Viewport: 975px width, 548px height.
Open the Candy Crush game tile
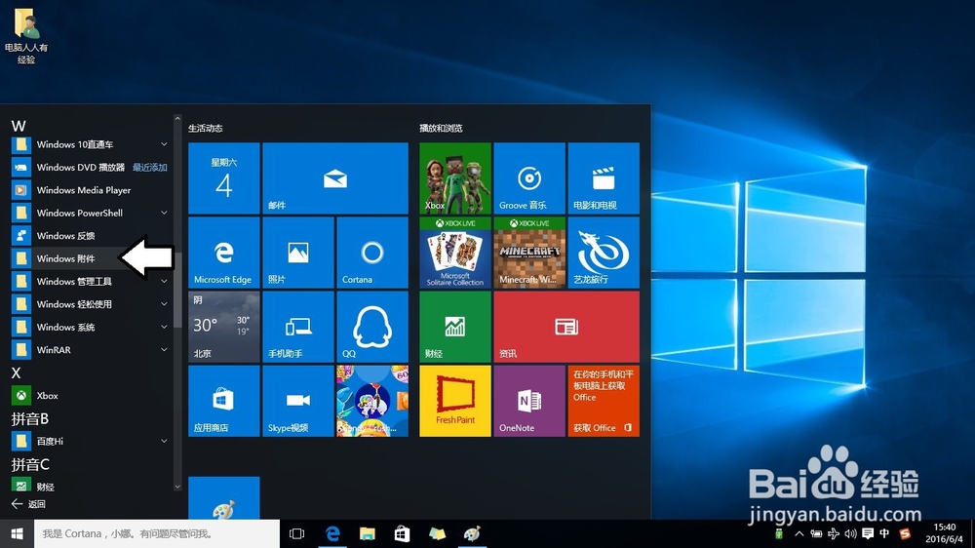click(371, 401)
